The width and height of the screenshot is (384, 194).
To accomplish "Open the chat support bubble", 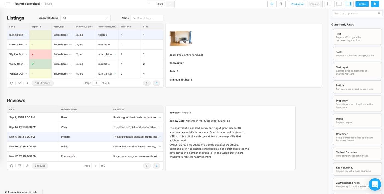I will pyautogui.click(x=375, y=184).
